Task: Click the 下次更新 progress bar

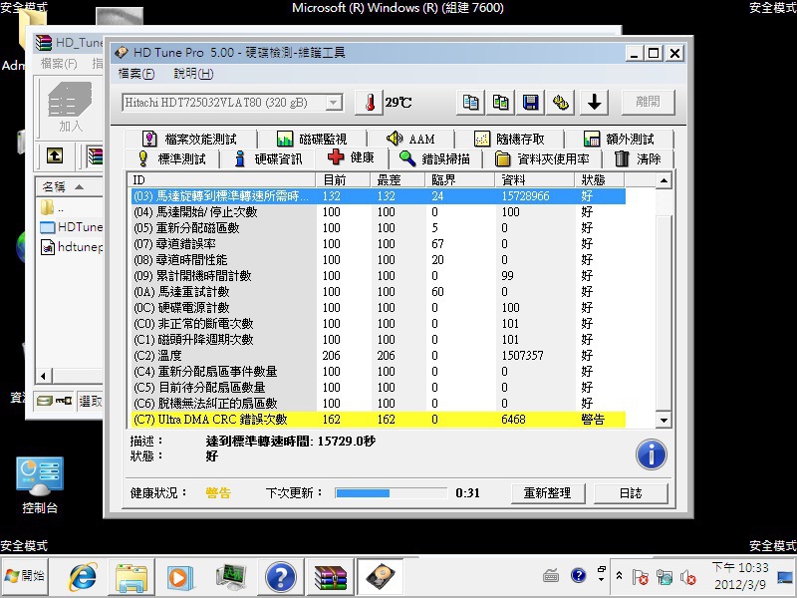Action: 391,493
